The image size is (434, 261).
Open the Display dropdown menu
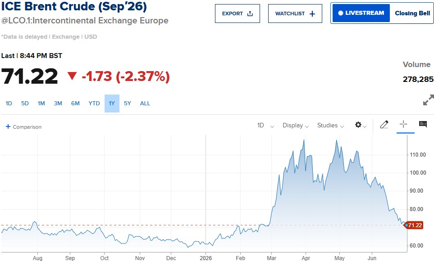tap(296, 126)
